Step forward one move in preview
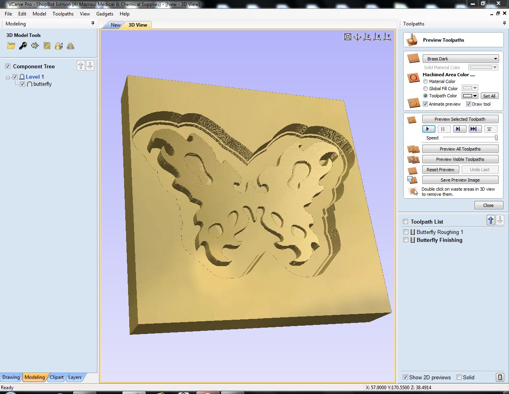The height and width of the screenshot is (394, 509). pyautogui.click(x=460, y=129)
